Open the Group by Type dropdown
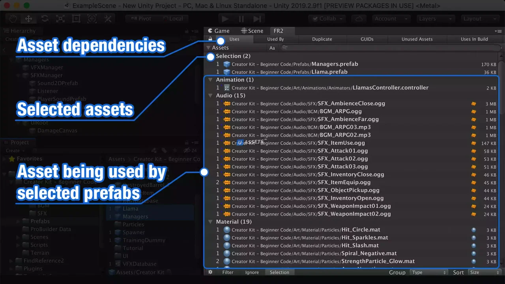This screenshot has width=505, height=284. tap(429, 273)
